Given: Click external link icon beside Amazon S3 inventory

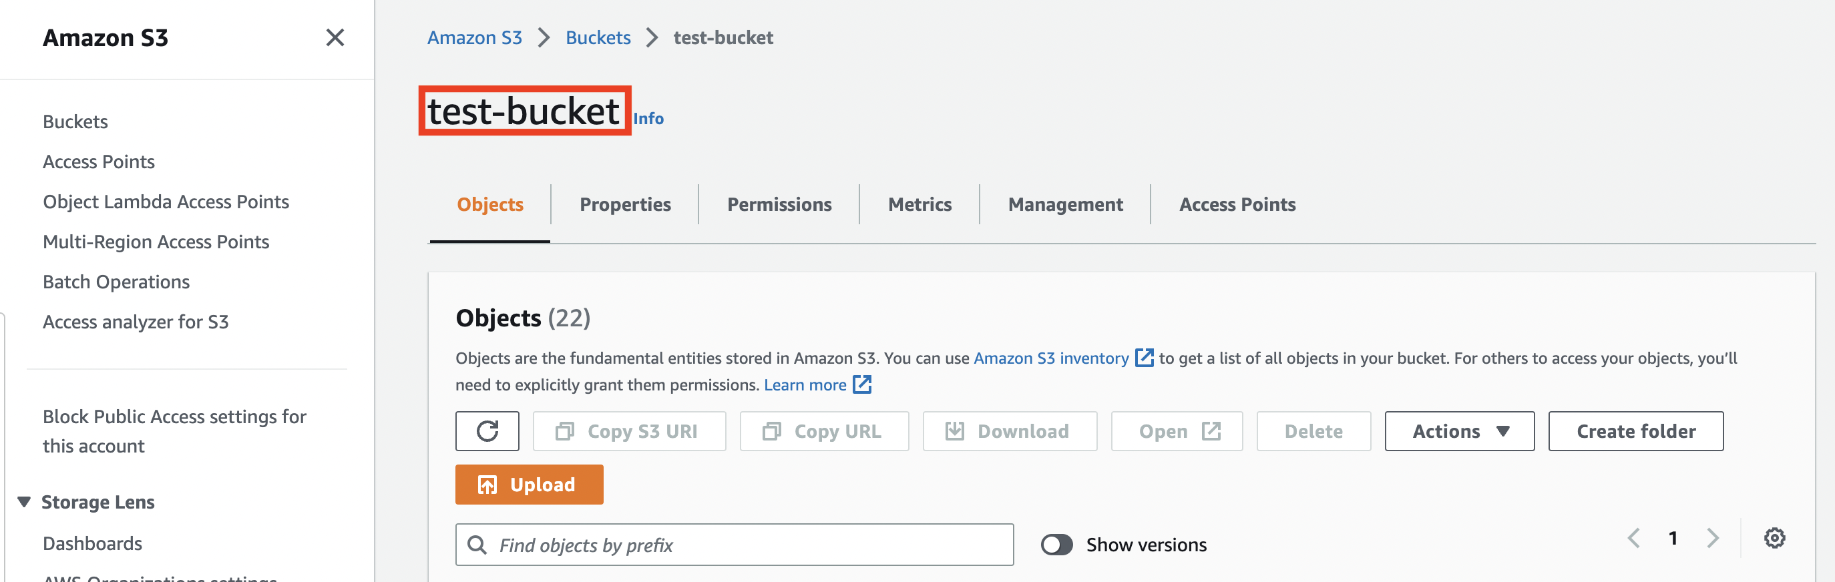Looking at the screenshot, I should point(1143,358).
